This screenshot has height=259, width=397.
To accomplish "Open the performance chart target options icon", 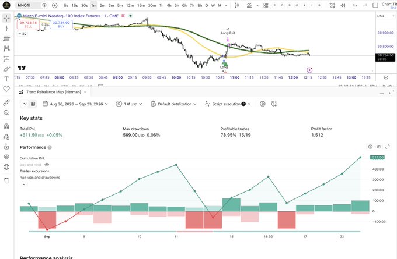I will 370,147.
